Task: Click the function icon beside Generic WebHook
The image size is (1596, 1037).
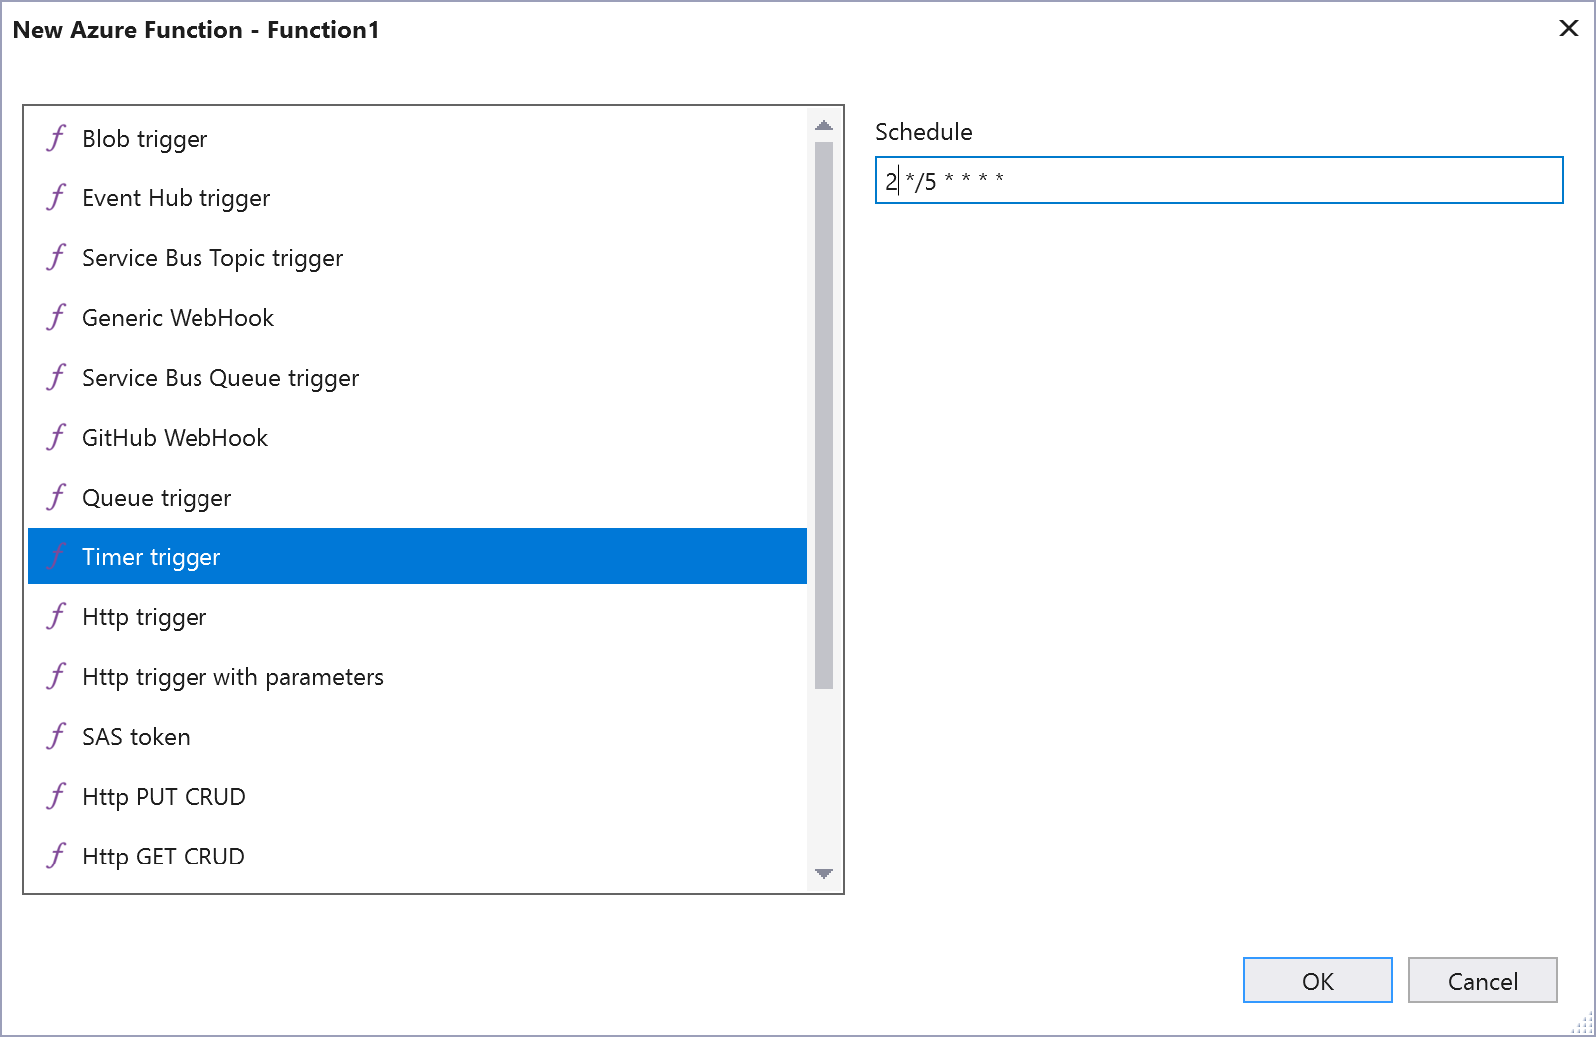Action: (57, 317)
